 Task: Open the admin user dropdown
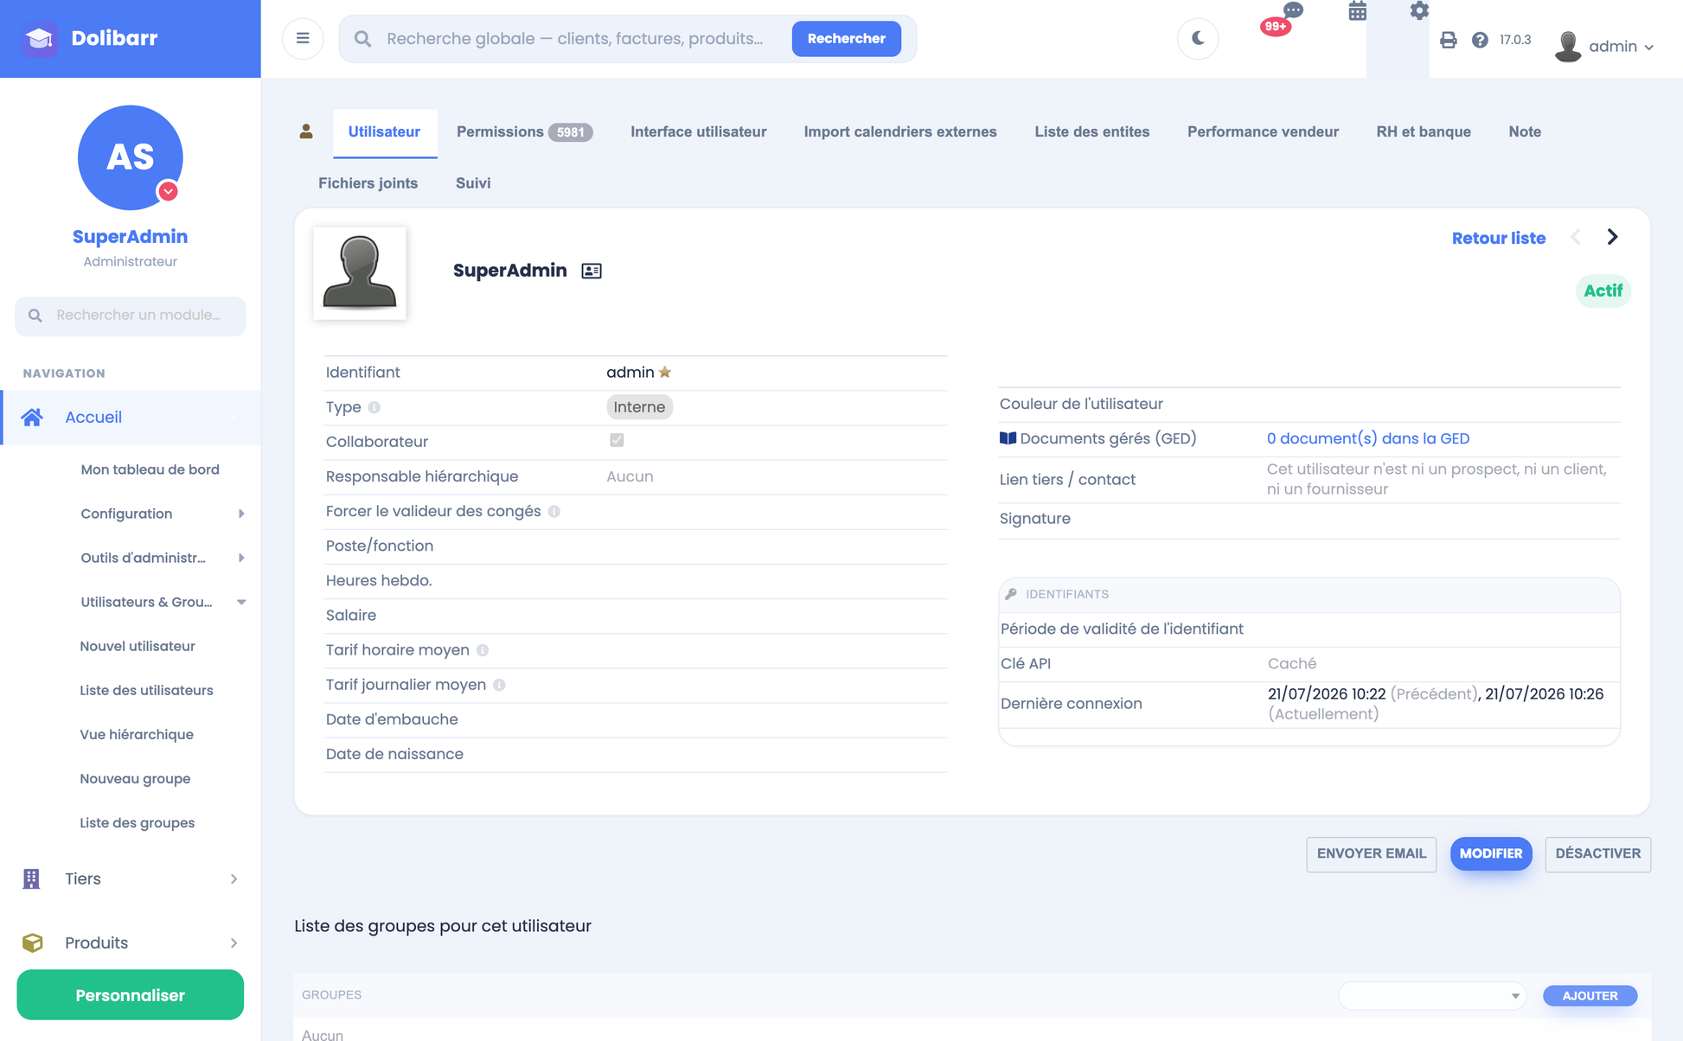pos(1622,47)
